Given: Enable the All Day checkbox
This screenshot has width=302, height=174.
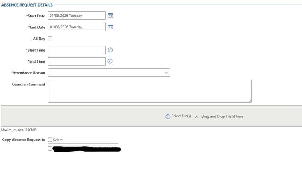Looking at the screenshot, I should click(x=50, y=38).
